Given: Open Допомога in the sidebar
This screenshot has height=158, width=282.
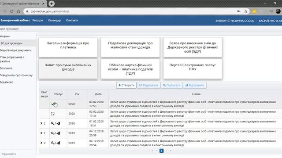Looking at the screenshot, I should click(6, 68).
